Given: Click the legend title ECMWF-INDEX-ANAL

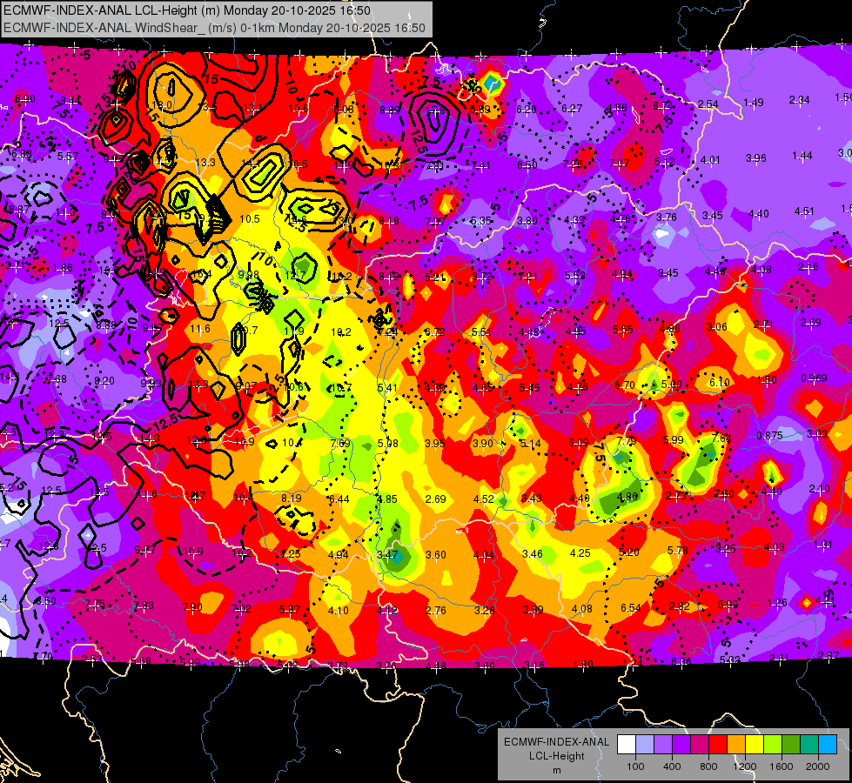Looking at the screenshot, I should click(556, 742).
